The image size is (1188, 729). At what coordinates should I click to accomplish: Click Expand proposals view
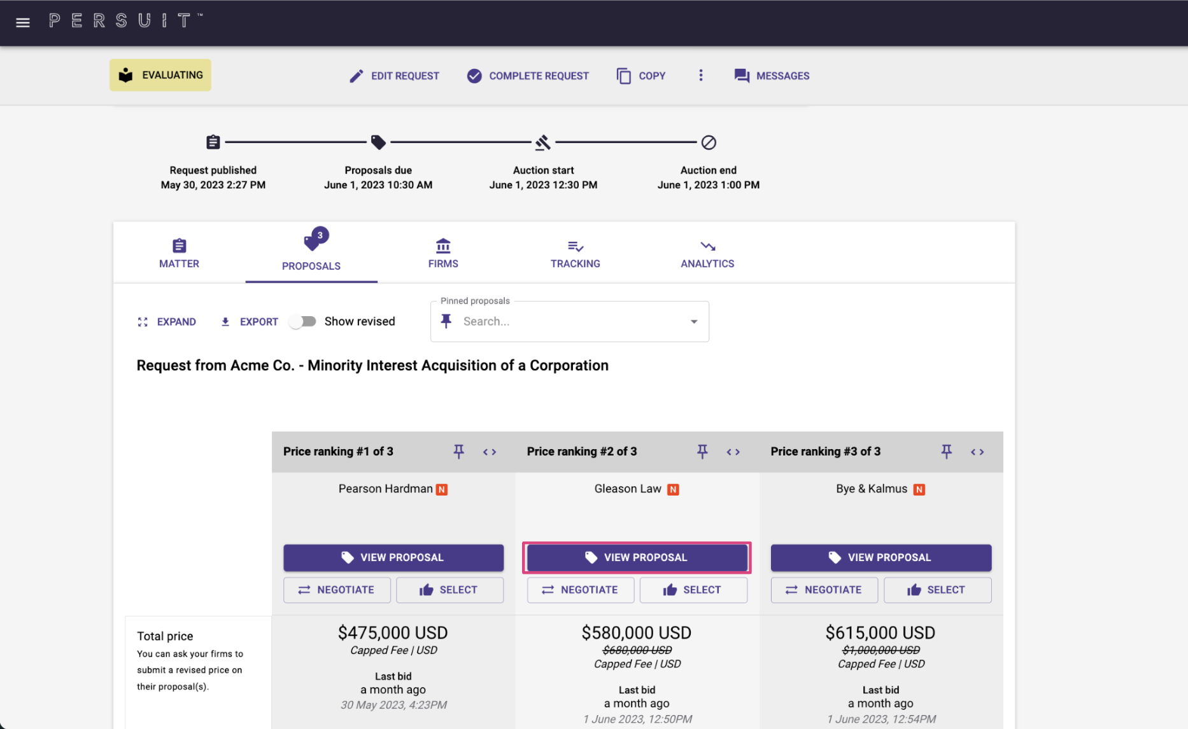click(167, 322)
